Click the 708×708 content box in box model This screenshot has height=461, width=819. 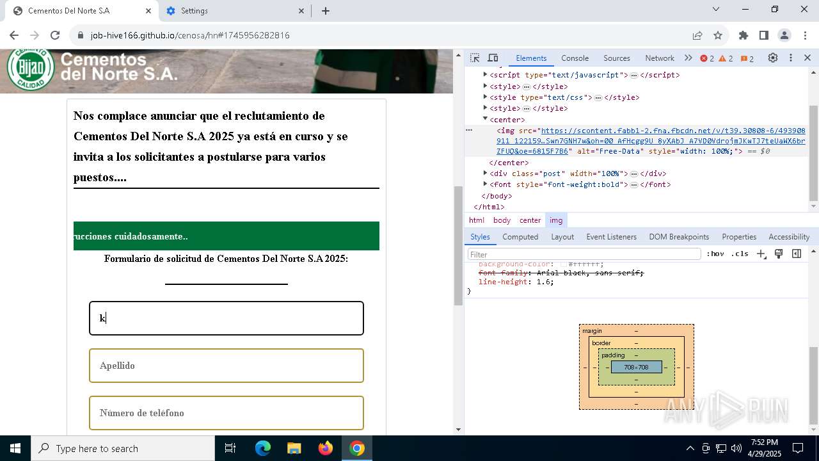tap(636, 367)
